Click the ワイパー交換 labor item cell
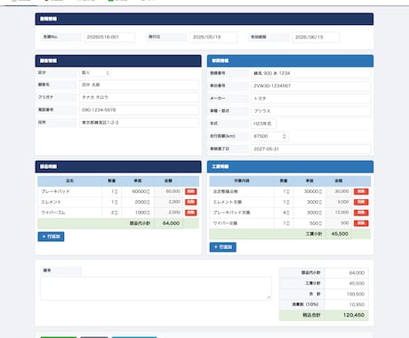Image resolution: width=409 pixels, height=338 pixels. pos(242,223)
